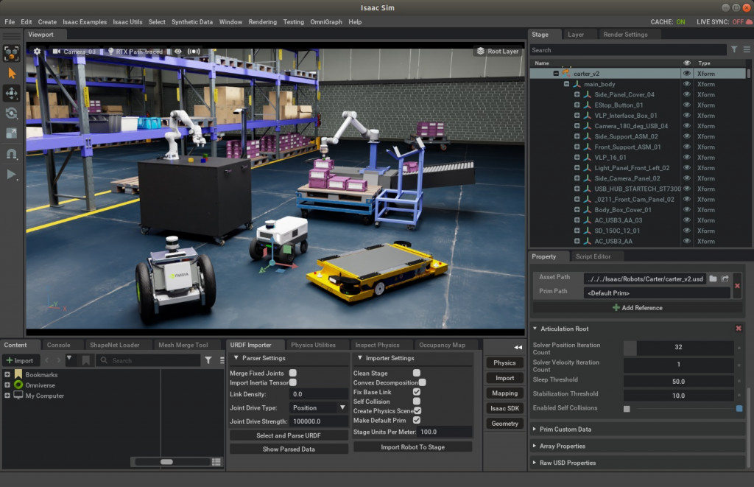Enable the Merge Fixed Joints checkbox

[293, 374]
